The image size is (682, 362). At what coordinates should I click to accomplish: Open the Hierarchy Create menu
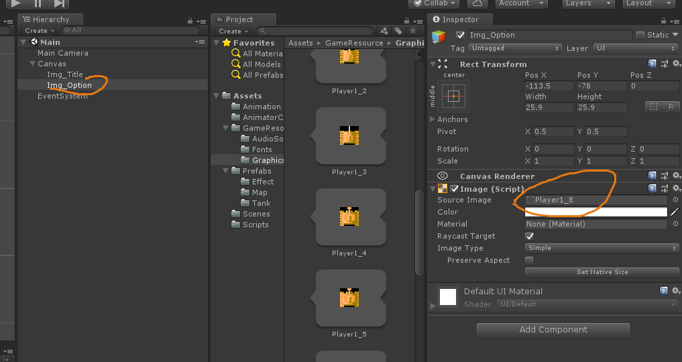[x=40, y=31]
